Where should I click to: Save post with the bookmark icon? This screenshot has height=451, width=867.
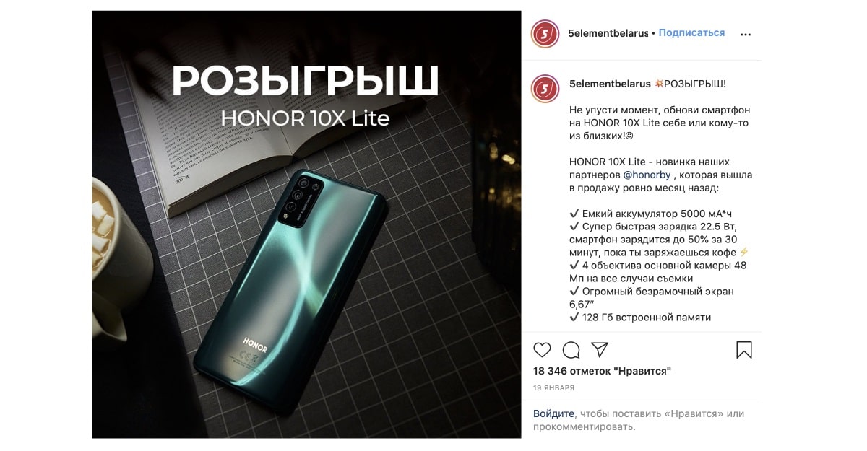click(744, 350)
